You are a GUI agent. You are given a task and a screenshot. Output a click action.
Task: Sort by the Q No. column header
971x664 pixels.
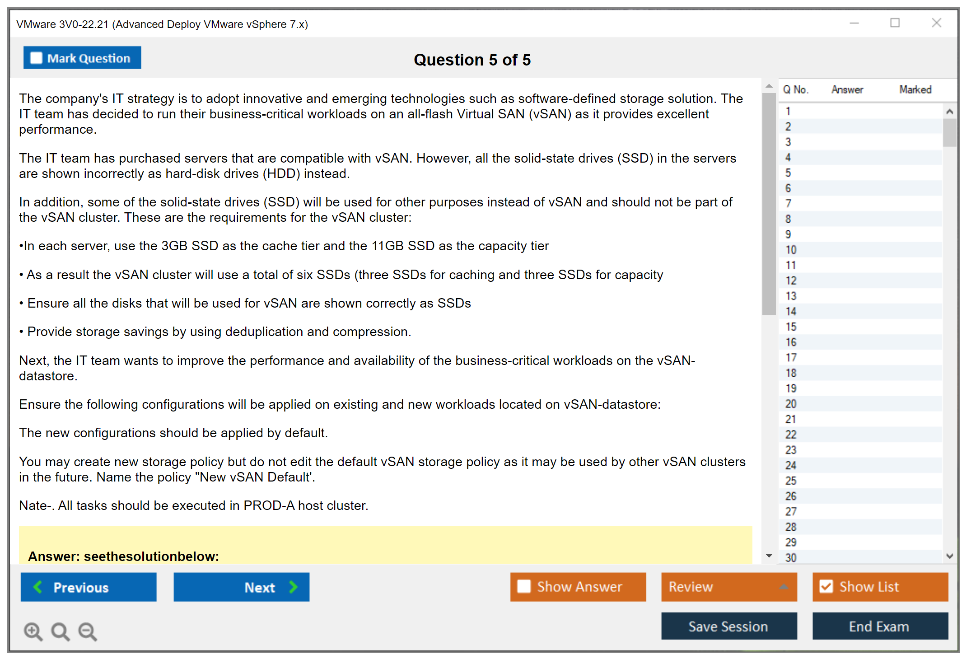pos(795,89)
